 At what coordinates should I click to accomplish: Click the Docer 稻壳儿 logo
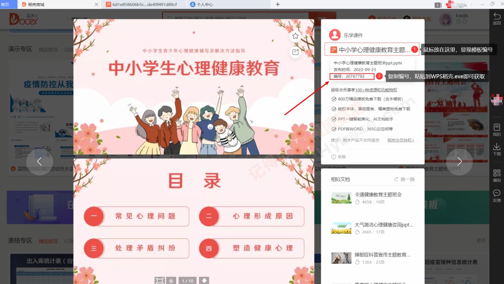tap(24, 19)
